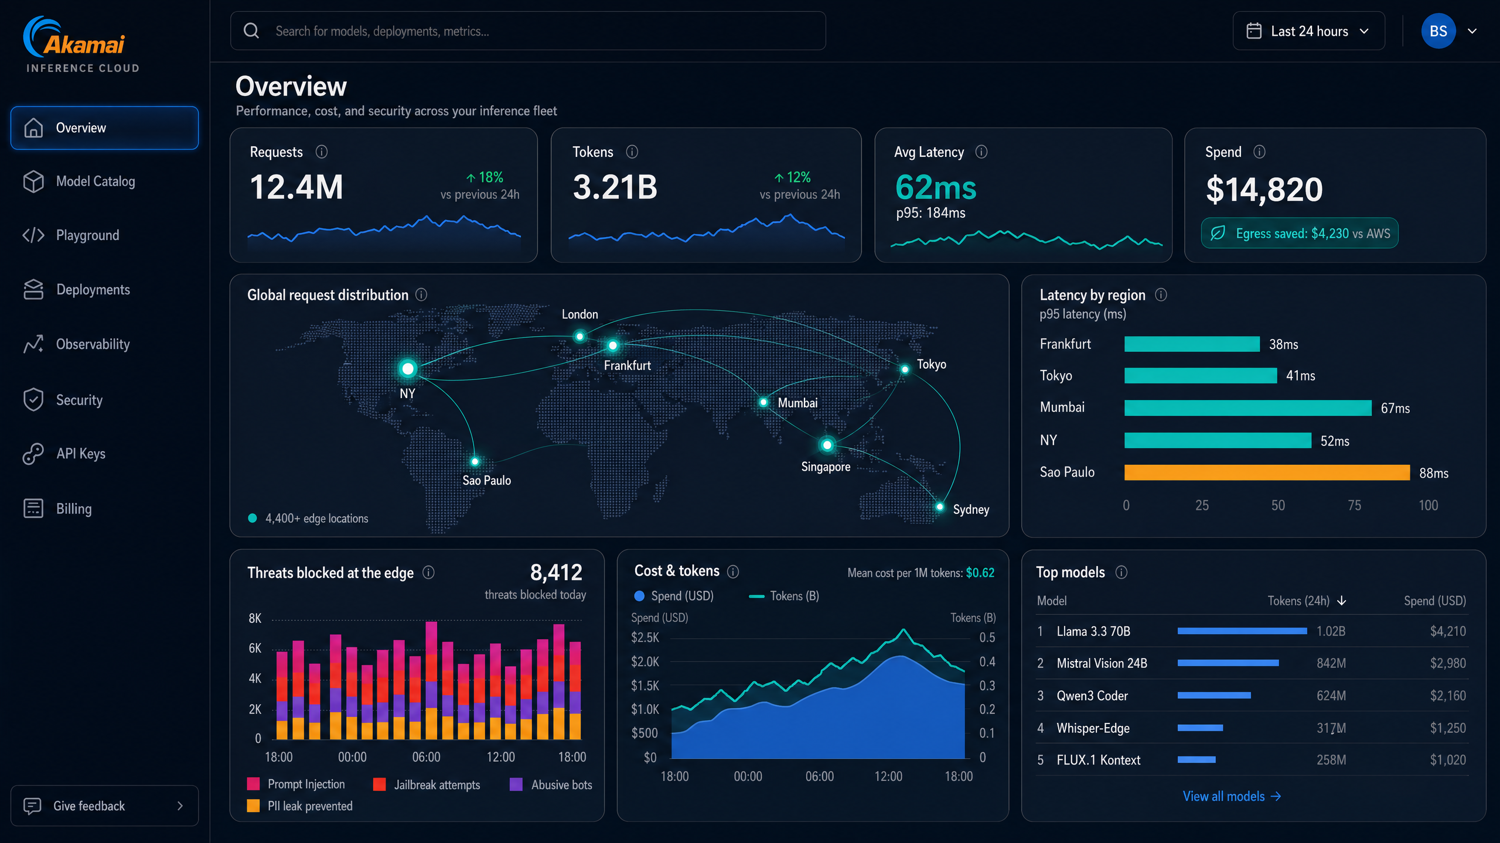Image resolution: width=1500 pixels, height=843 pixels.
Task: Toggle the Tokens (B) legend series
Action: 784,596
